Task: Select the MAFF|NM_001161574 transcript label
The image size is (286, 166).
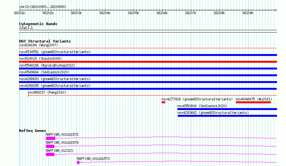Action: pos(62,143)
